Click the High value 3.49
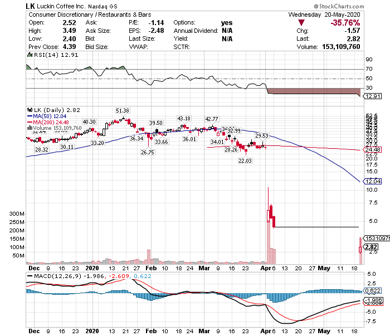The width and height of the screenshot is (390, 336). coord(69,31)
